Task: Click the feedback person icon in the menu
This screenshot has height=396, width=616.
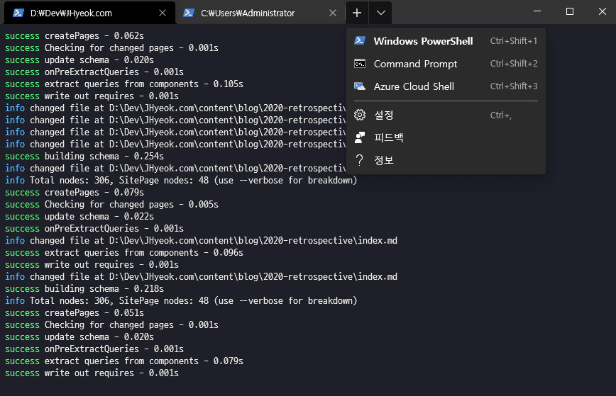Action: coord(360,137)
